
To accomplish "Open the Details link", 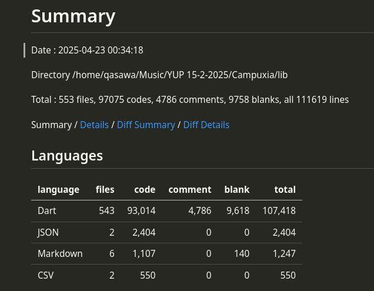I will click(94, 125).
